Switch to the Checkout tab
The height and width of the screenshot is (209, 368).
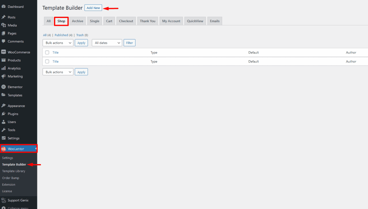coord(126,21)
